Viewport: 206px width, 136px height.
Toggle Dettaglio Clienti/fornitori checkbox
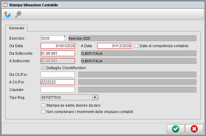pyautogui.click(x=43, y=68)
